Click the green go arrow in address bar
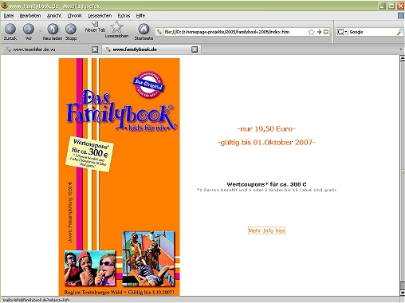Image resolution: width=405 pixels, height=303 pixels. 319,32
